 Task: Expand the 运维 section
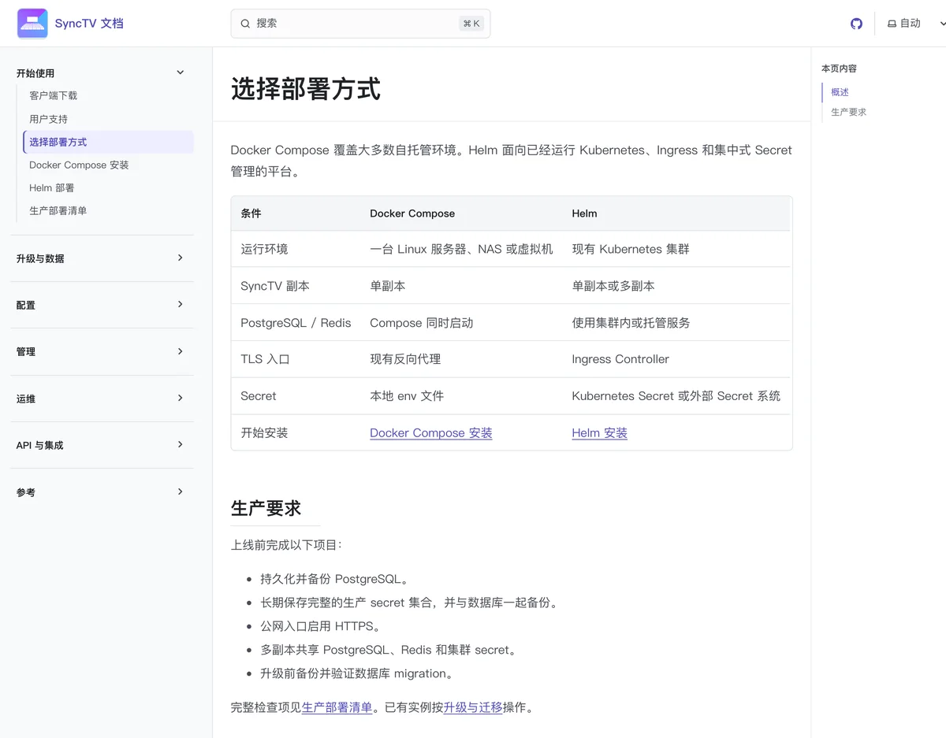pyautogui.click(x=102, y=399)
